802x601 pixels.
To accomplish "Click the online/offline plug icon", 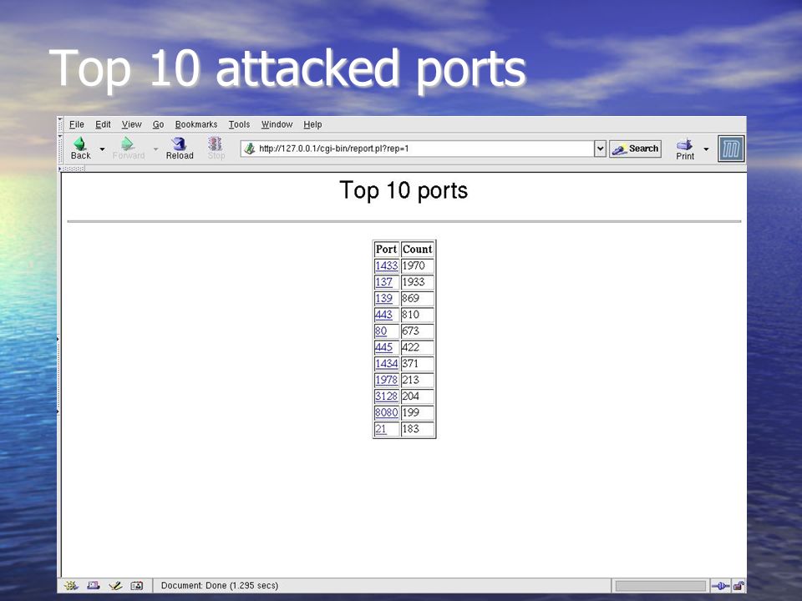I will coord(721,586).
